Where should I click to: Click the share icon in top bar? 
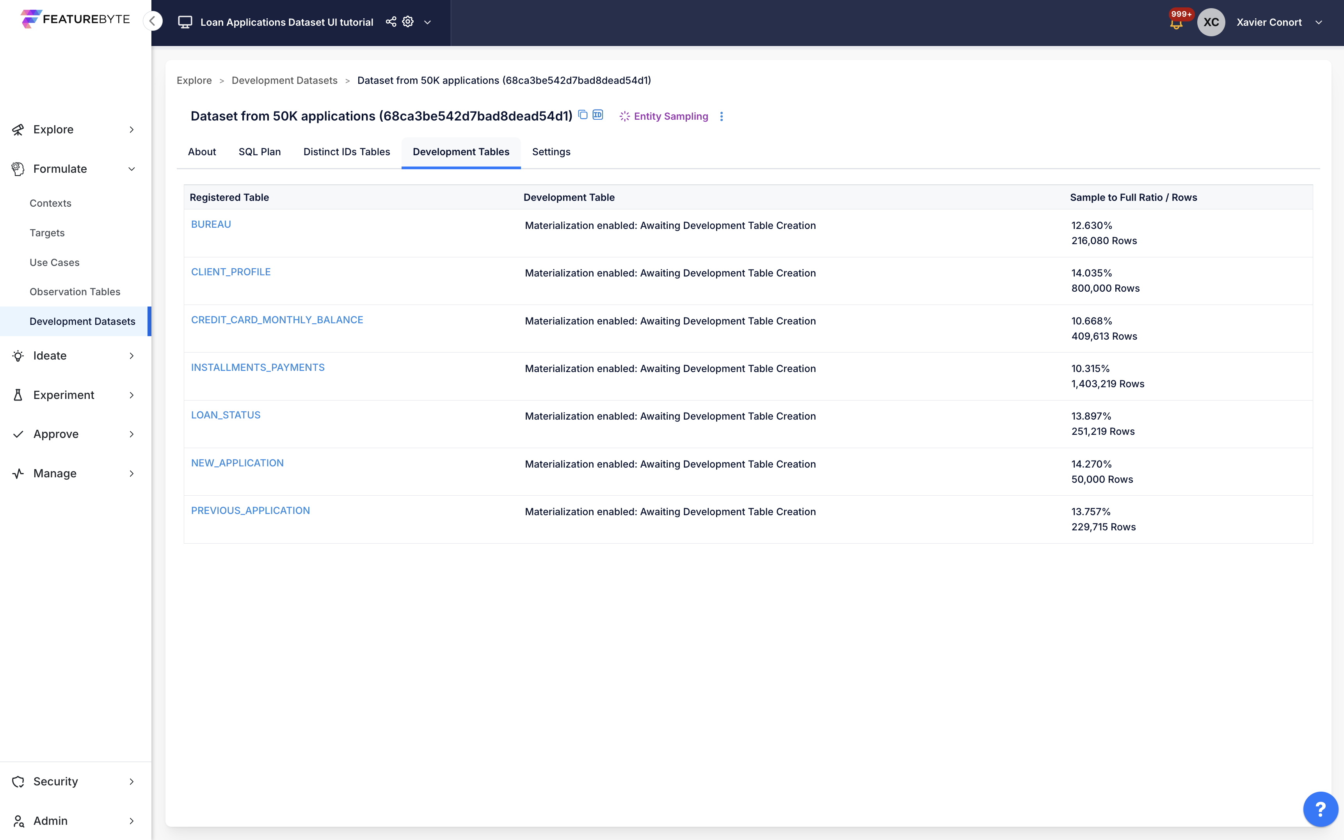click(391, 22)
